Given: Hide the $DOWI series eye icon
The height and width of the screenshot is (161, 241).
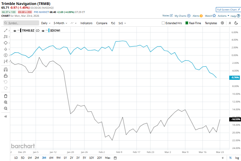Looking at the screenshot, I should (43, 31).
